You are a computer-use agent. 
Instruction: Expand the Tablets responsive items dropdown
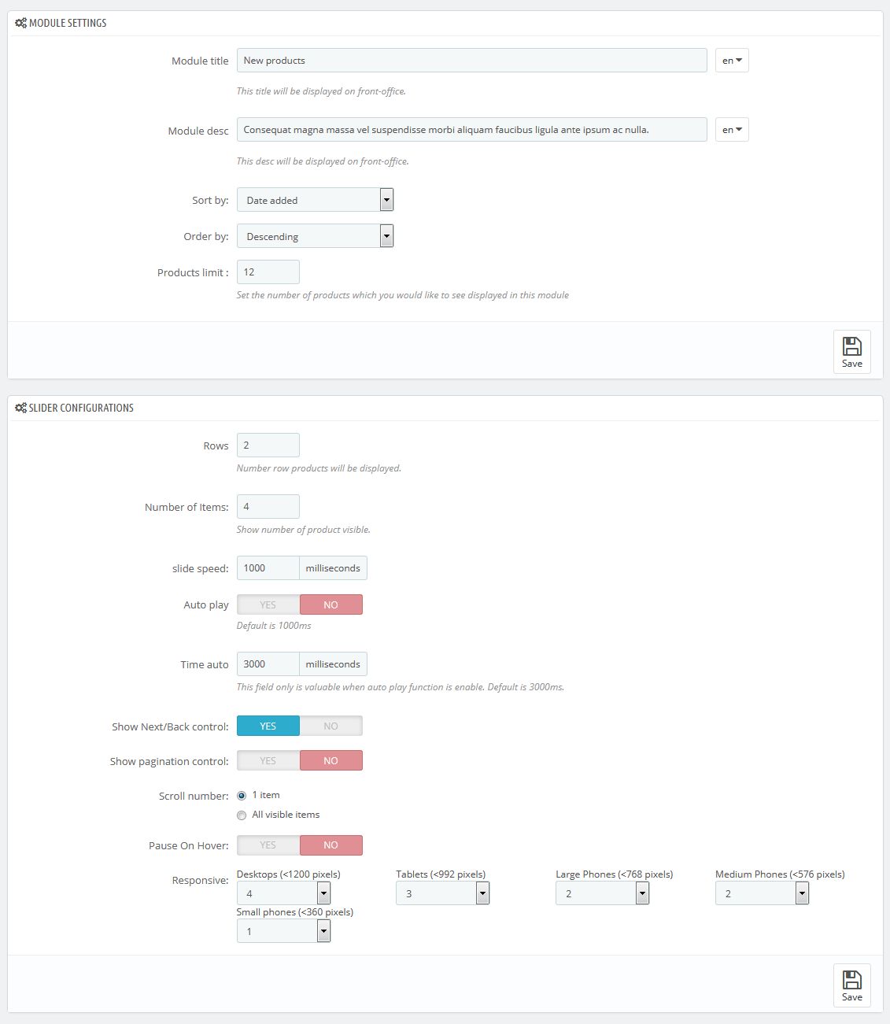click(442, 893)
